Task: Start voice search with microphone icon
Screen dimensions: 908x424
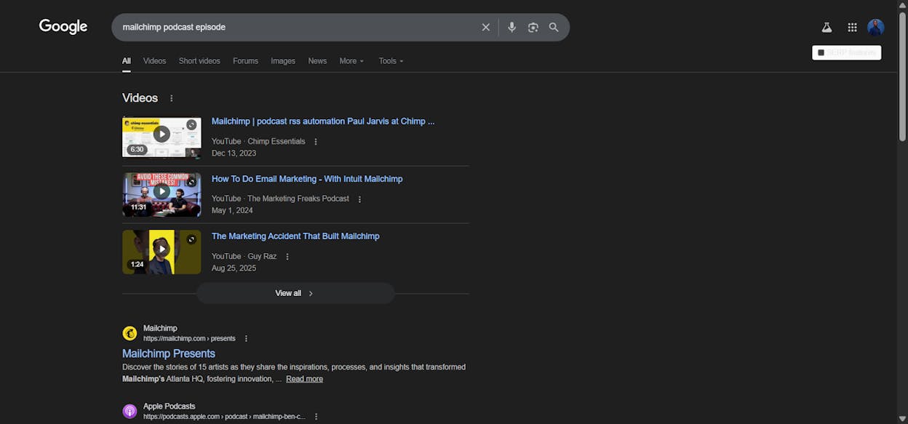Action: pos(512,27)
